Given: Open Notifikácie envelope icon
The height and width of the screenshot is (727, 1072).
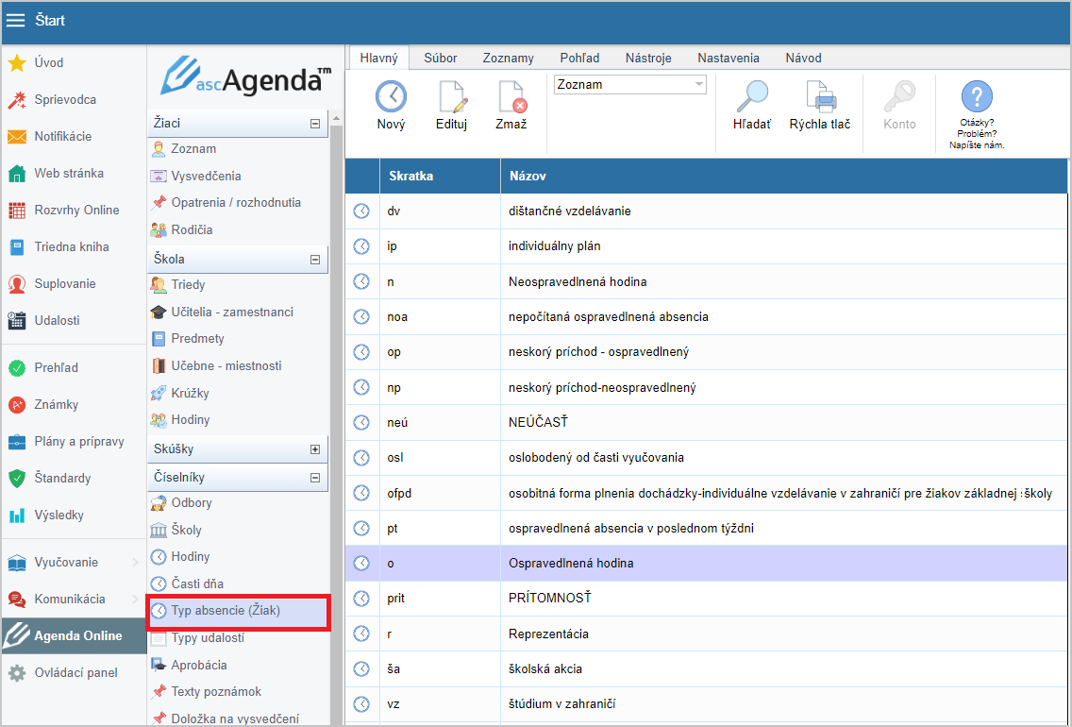Looking at the screenshot, I should click(17, 137).
